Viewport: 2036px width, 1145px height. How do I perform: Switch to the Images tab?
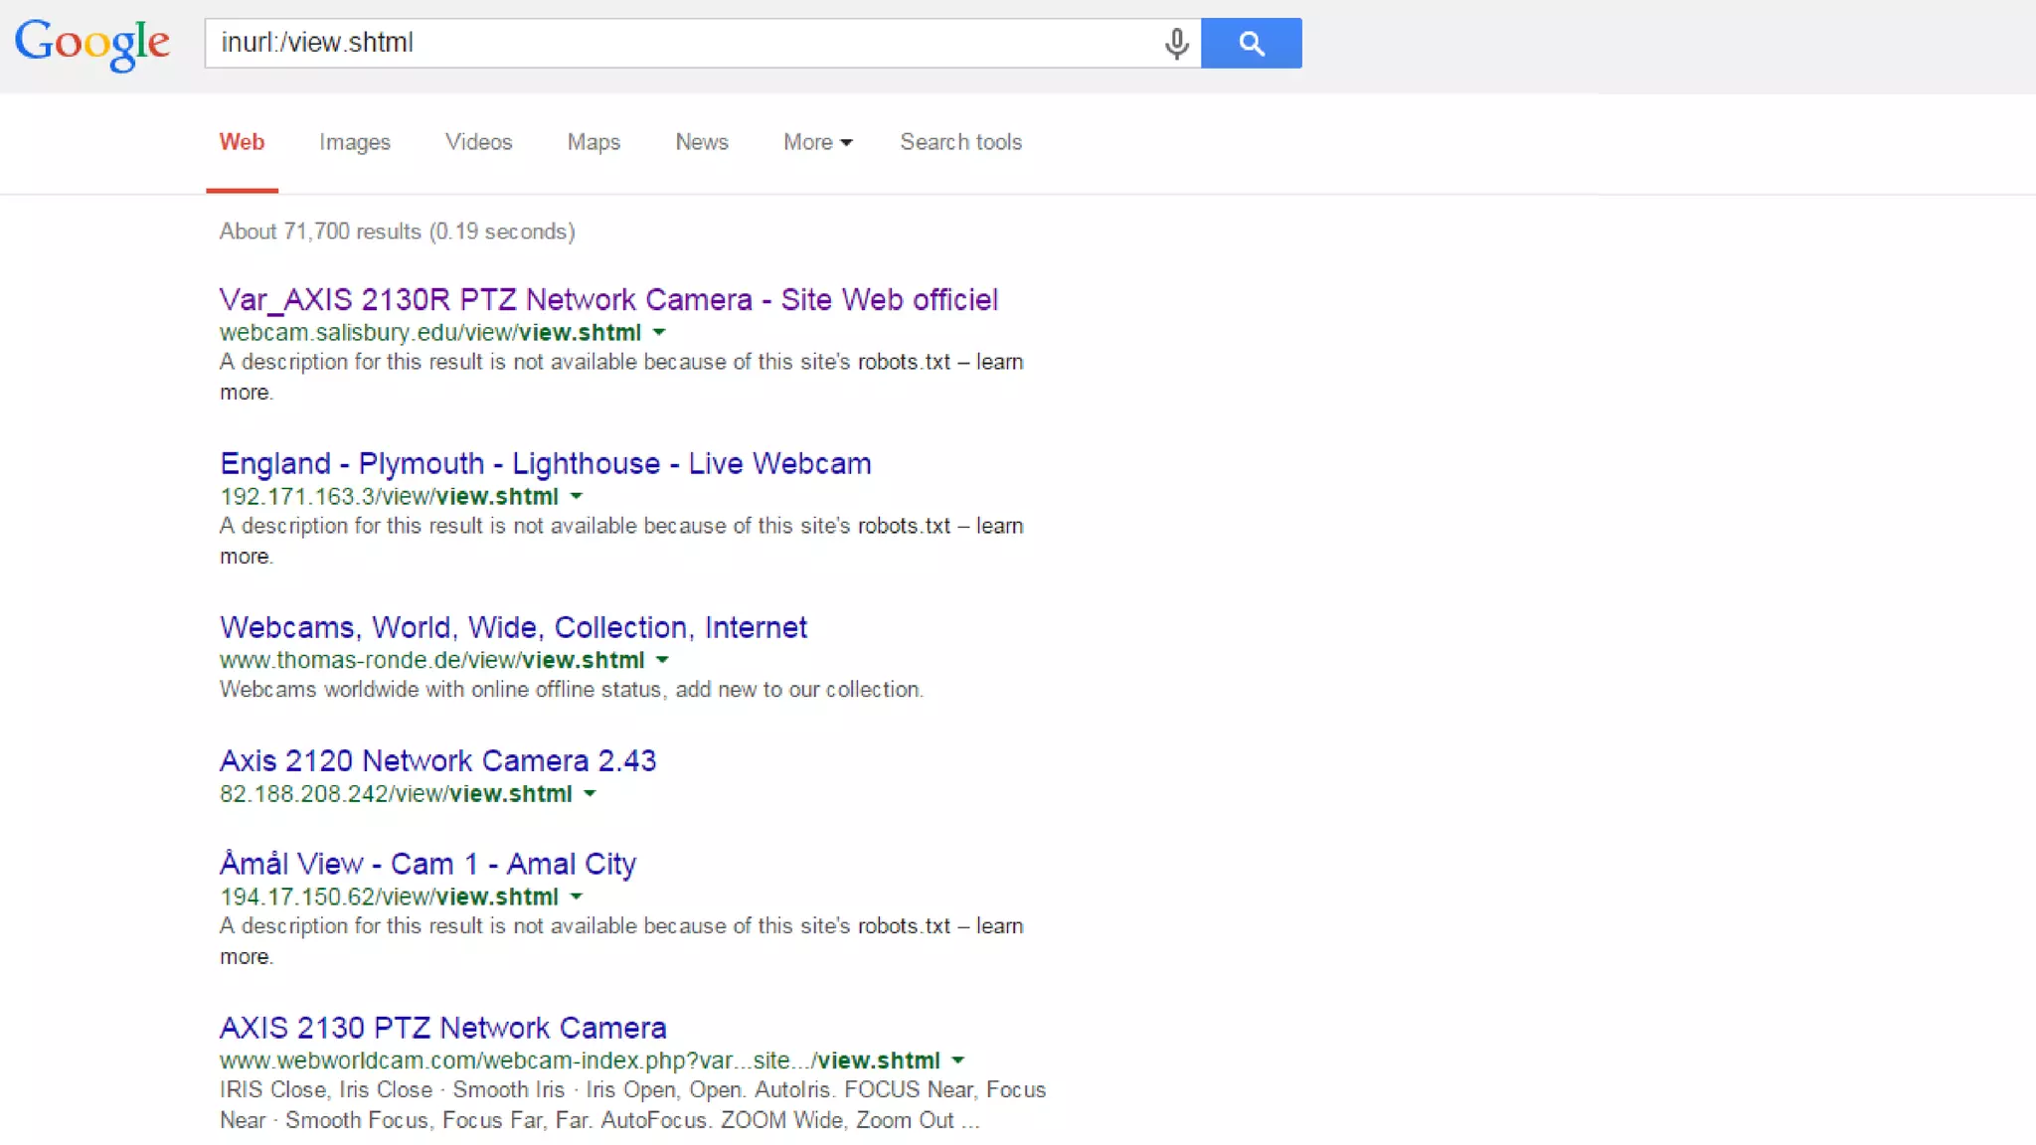(x=354, y=142)
